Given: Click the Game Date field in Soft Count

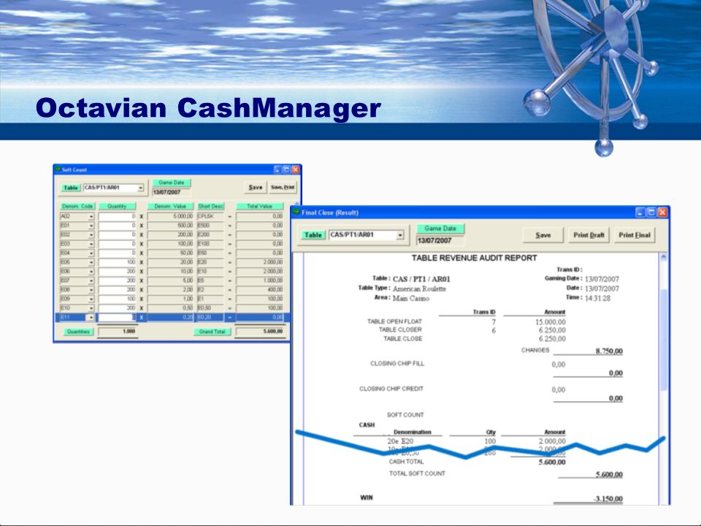Looking at the screenshot, I should tap(171, 192).
